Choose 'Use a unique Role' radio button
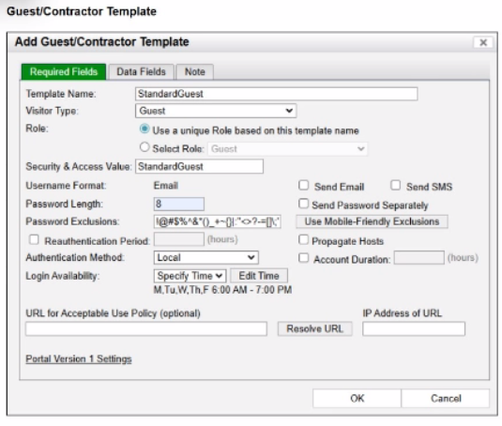This screenshot has width=502, height=426. click(x=145, y=129)
